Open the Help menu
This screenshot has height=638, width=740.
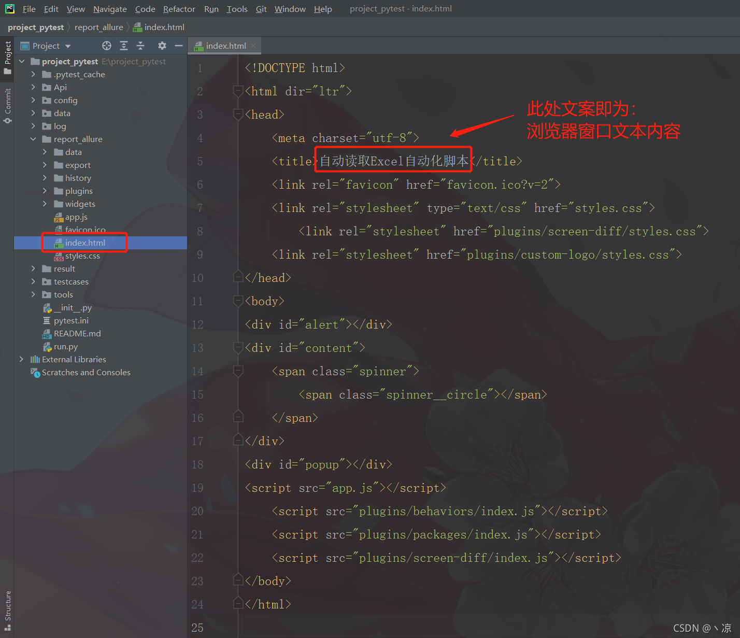pyautogui.click(x=323, y=9)
